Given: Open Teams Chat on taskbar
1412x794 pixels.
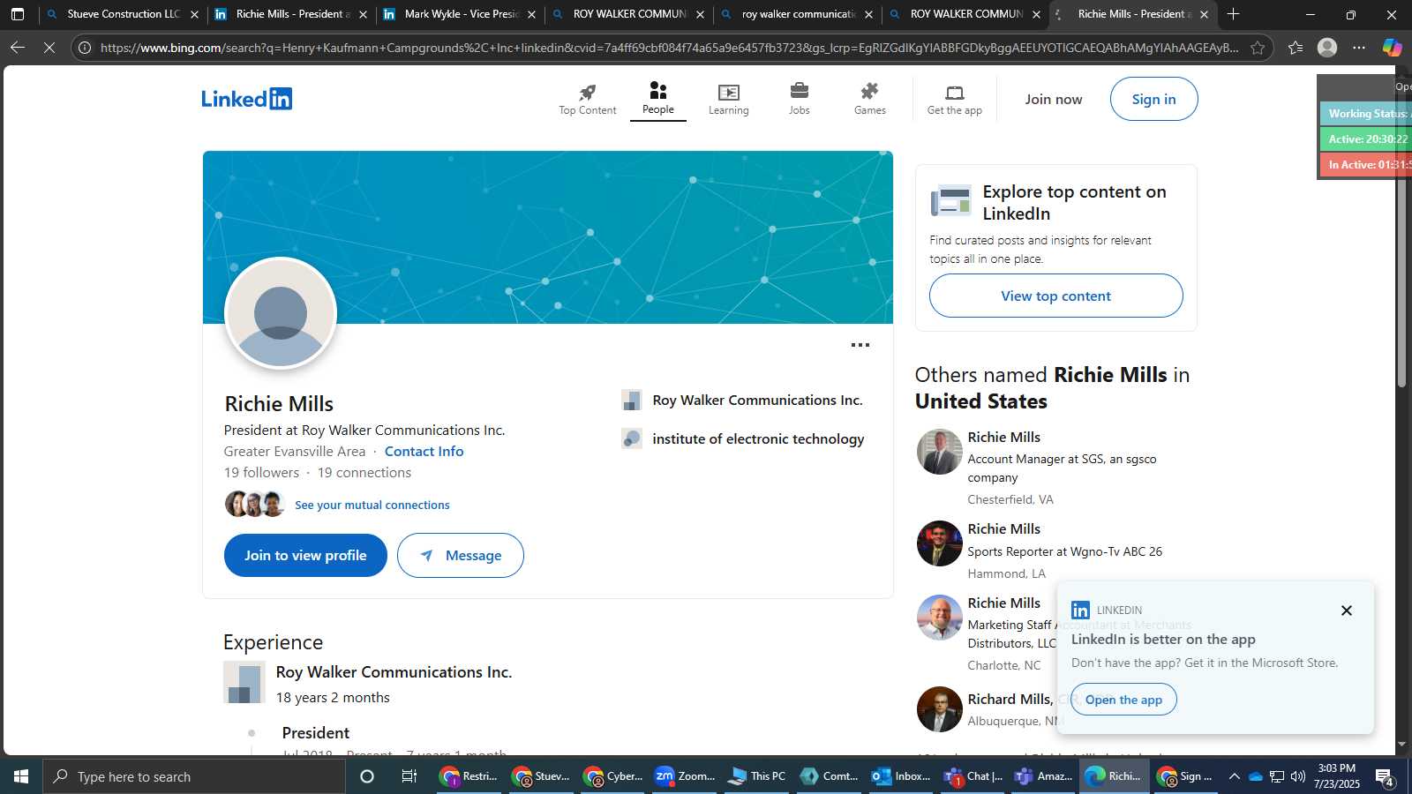Looking at the screenshot, I should click(973, 776).
